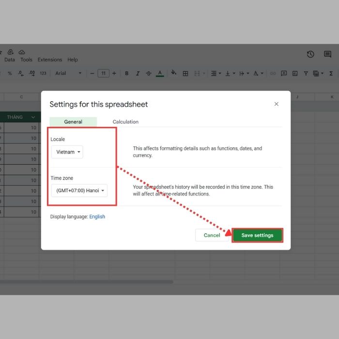Viewport: 339px width, 339px height.
Task: Click the merge cells icon
Action: [197, 74]
